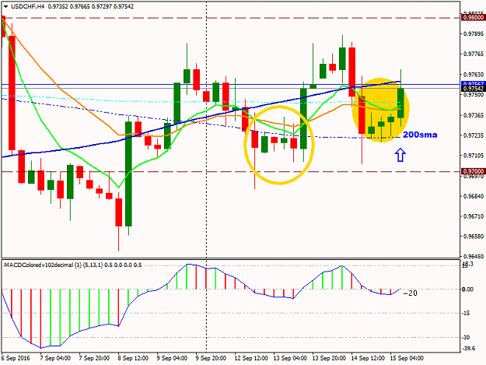Click the 0.97895 price axis value
The height and width of the screenshot is (365, 486).
click(474, 33)
